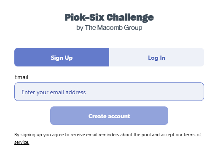Screen dimensions: 218x159
Task: Click the Email field label
Action: coord(22,77)
